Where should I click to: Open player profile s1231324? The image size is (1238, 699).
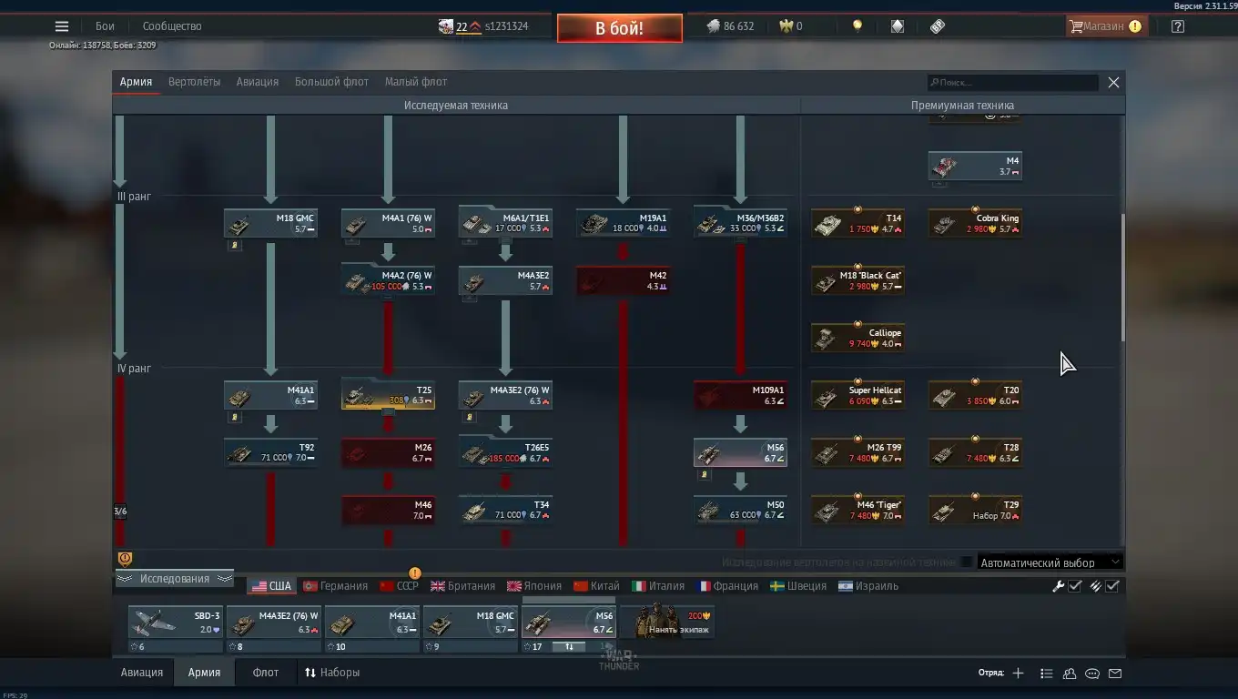coord(506,26)
